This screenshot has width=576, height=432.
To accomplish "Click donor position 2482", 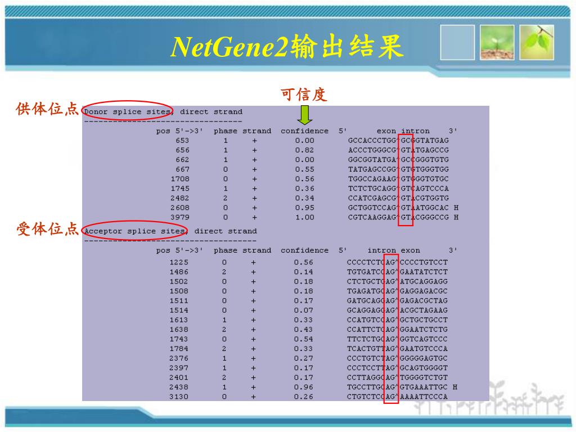I will click(x=179, y=198).
